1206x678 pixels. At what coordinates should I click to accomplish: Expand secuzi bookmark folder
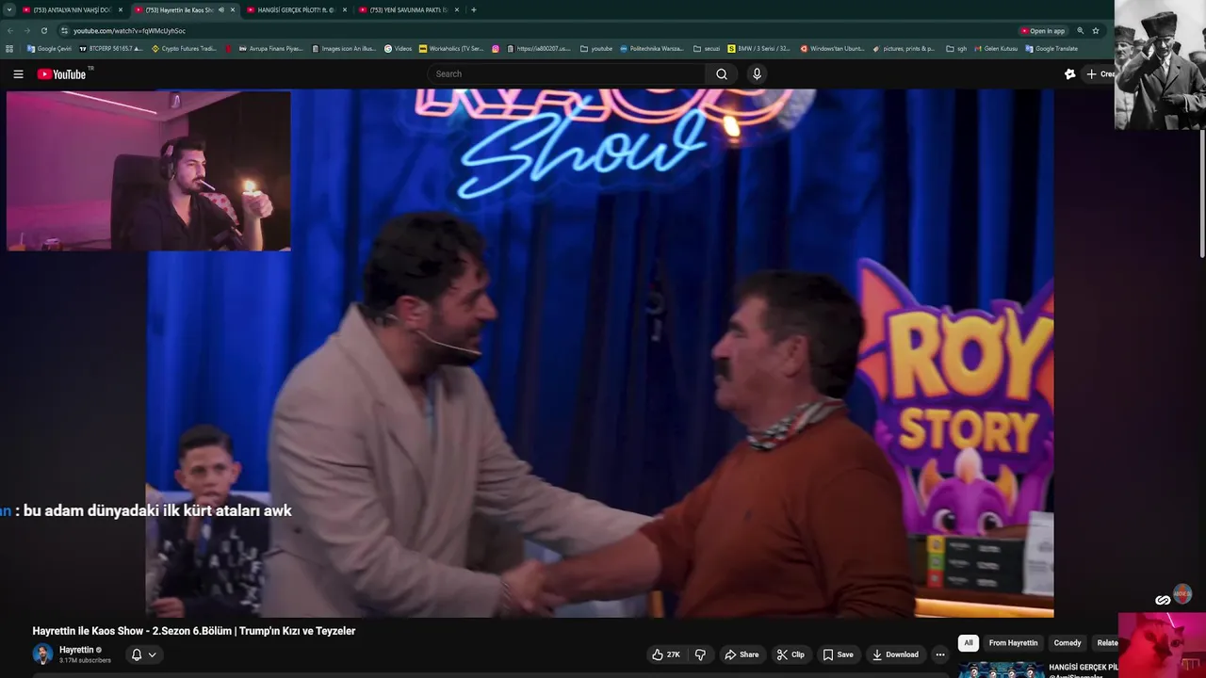click(x=707, y=49)
